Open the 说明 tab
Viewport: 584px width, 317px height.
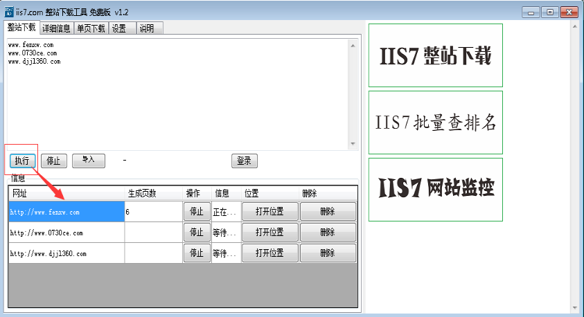150,28
